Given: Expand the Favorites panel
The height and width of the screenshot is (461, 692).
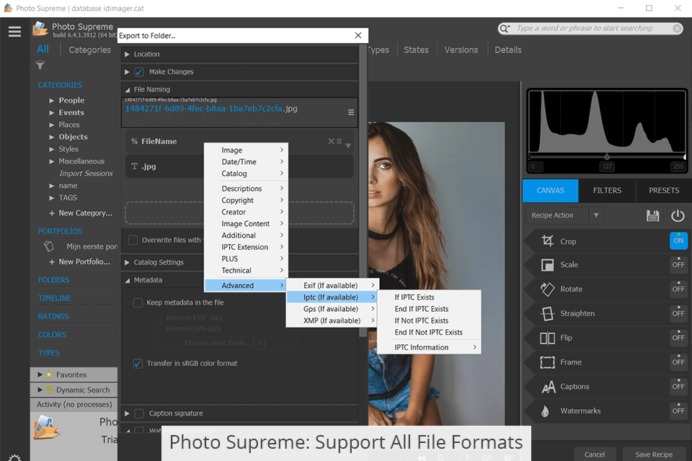Looking at the screenshot, I should click(x=40, y=375).
